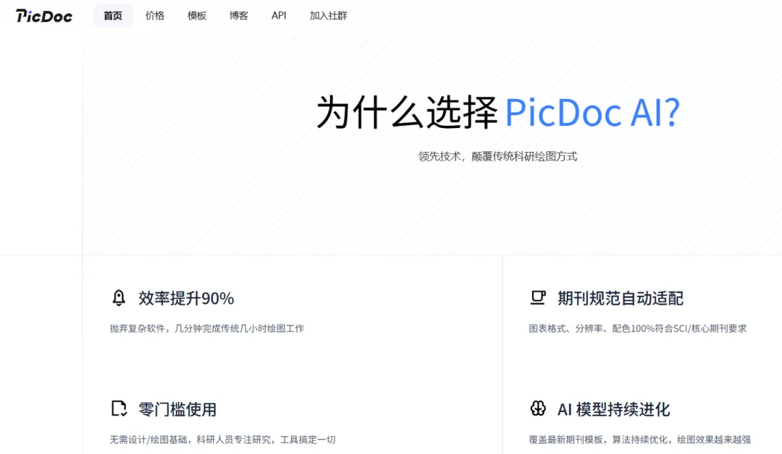Select the heading 期刊规范自动适配
The width and height of the screenshot is (782, 454).
621,298
